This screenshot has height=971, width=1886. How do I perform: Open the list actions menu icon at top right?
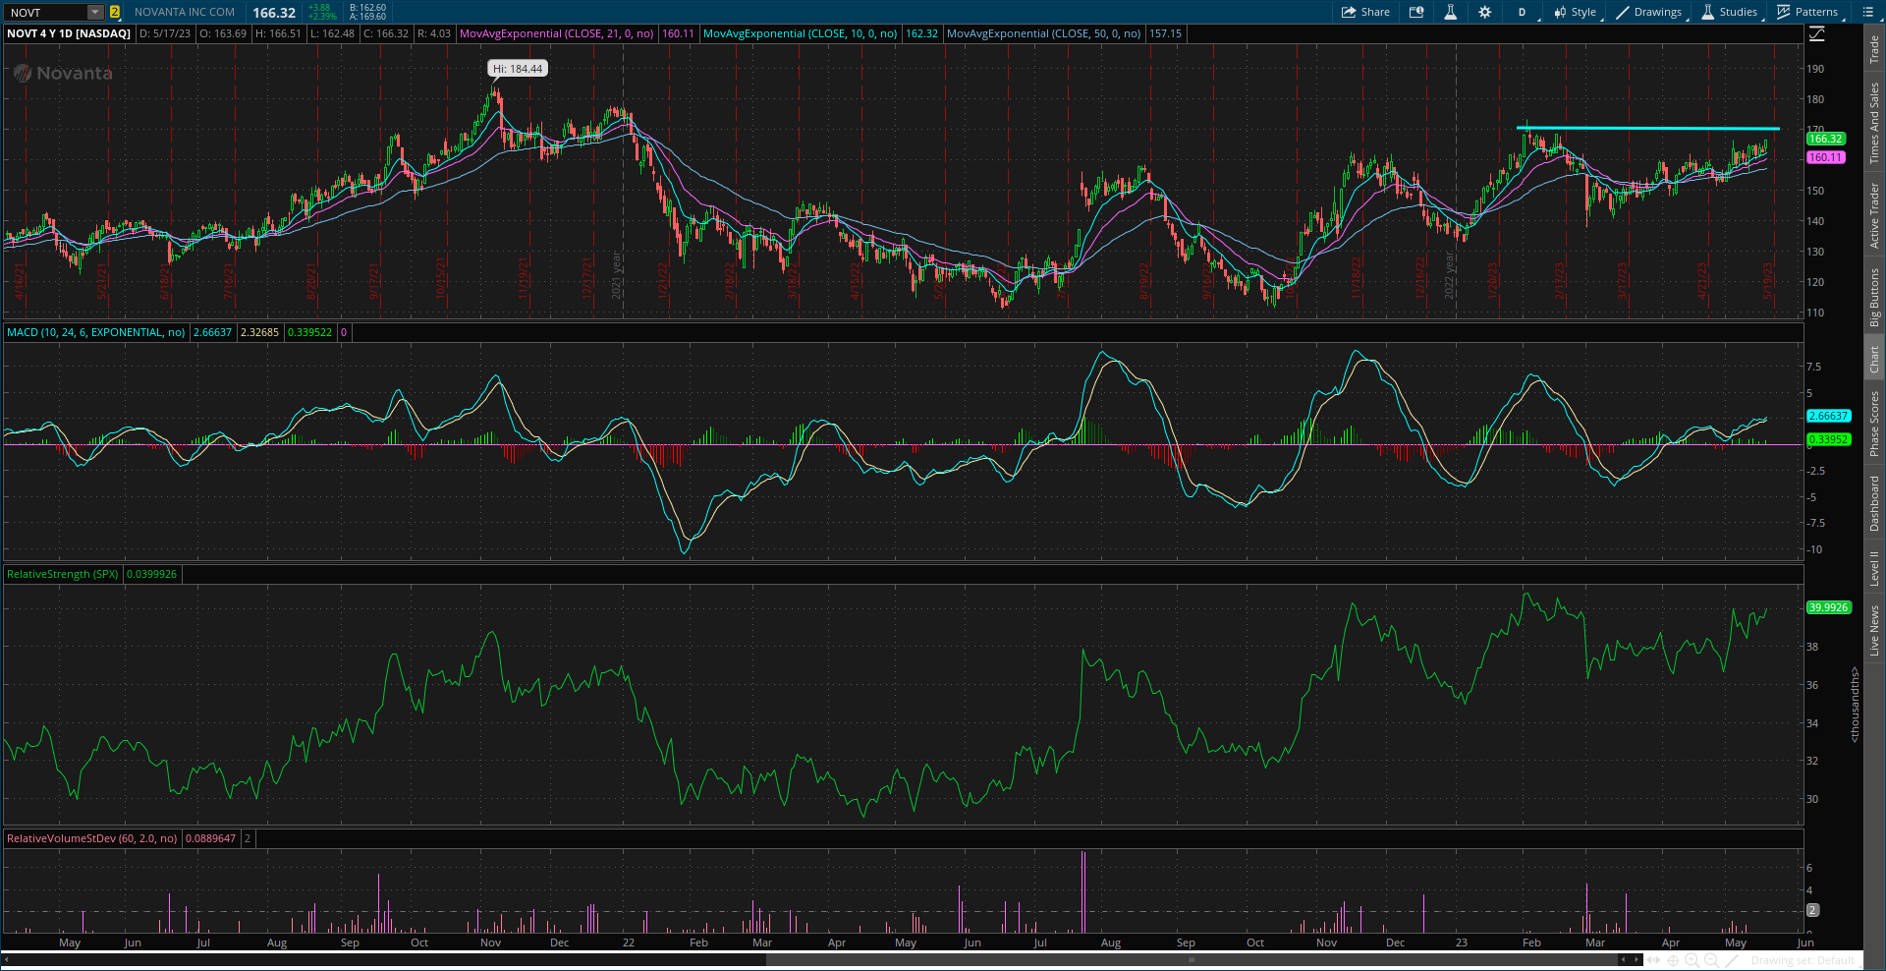pos(1868,12)
